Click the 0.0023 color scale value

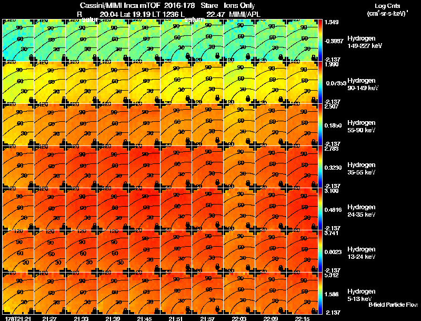333,252
